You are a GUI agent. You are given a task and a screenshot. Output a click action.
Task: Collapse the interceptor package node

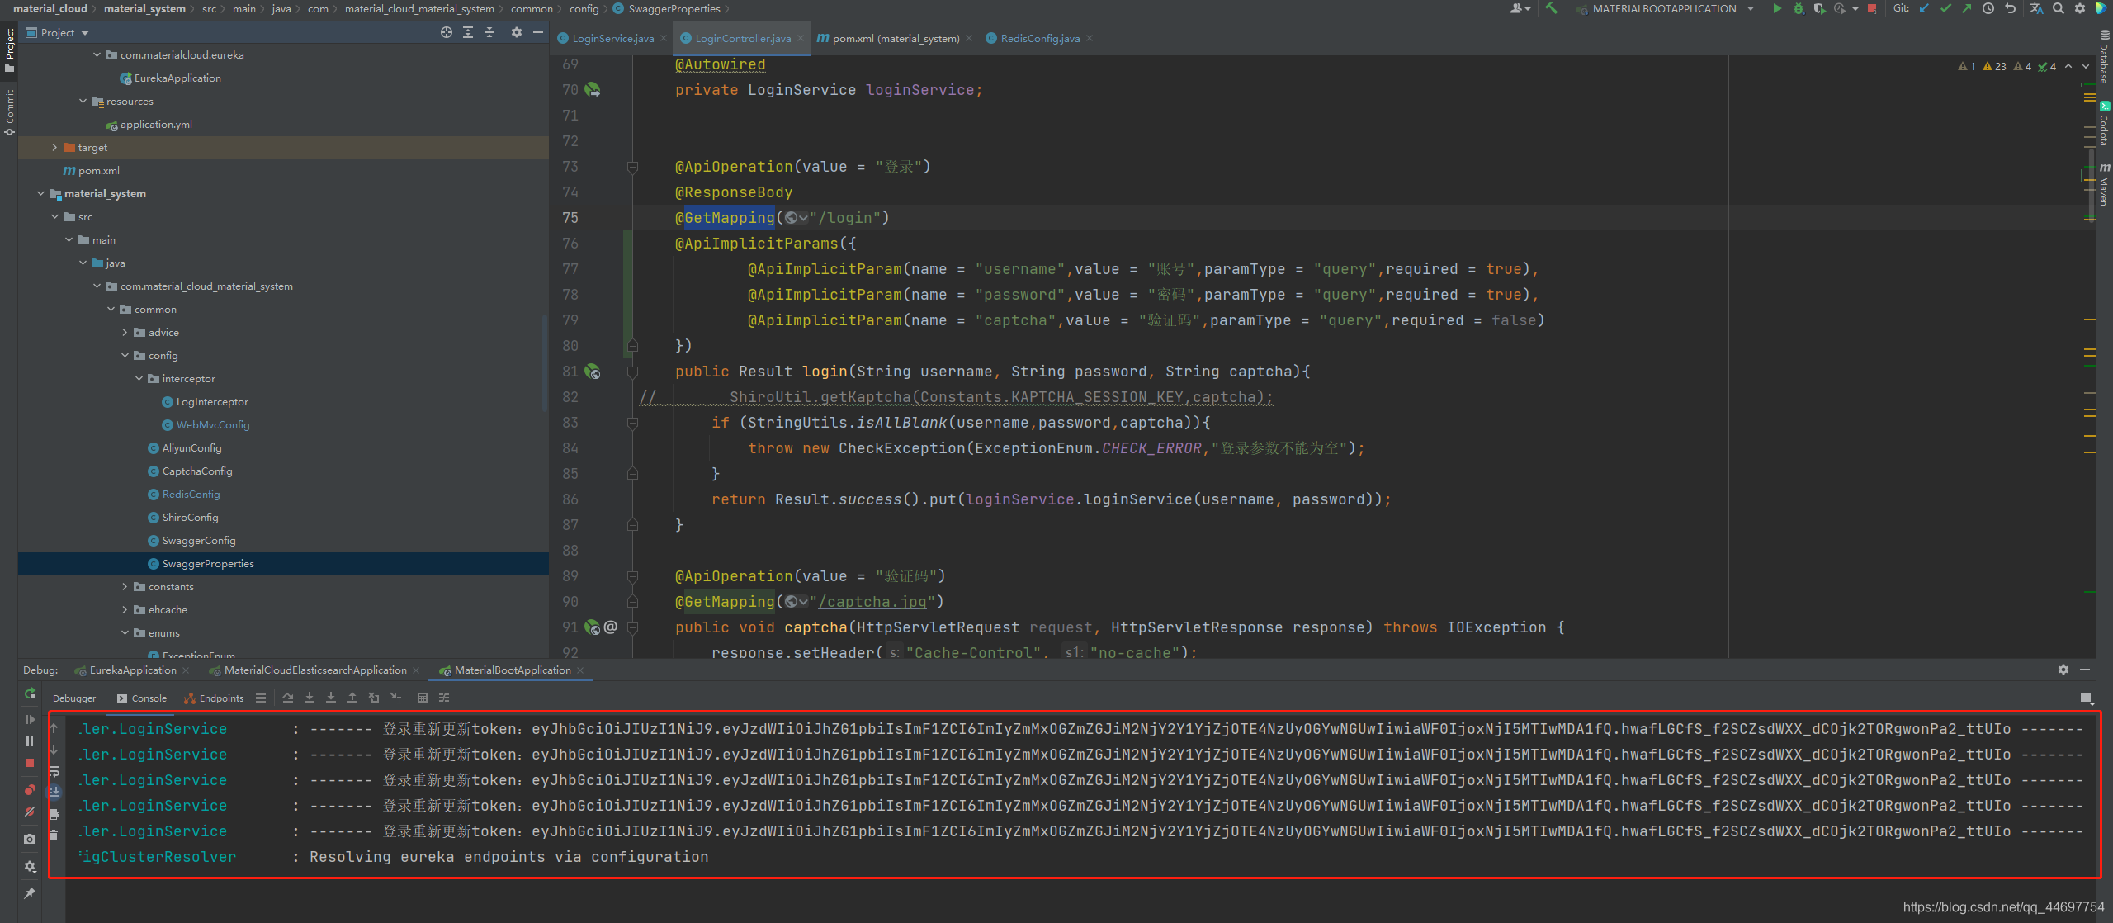tap(139, 379)
